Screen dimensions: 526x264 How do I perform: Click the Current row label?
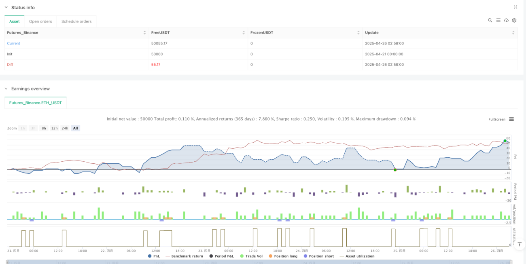tap(13, 43)
